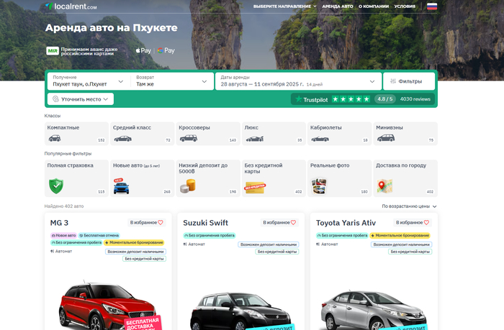
Task: Open Аренда авто menu item
Action: pyautogui.click(x=337, y=6)
